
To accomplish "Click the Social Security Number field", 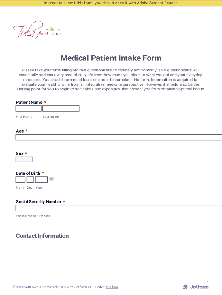I will click(x=118, y=208).
